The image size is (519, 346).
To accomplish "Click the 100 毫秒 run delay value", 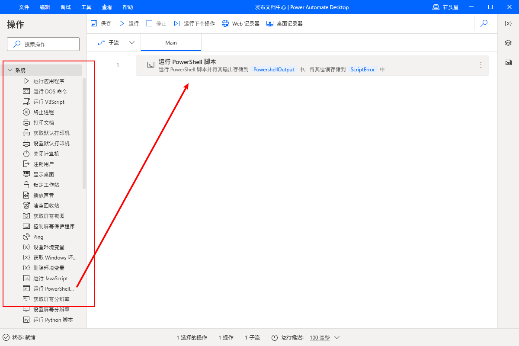I will [320, 337].
